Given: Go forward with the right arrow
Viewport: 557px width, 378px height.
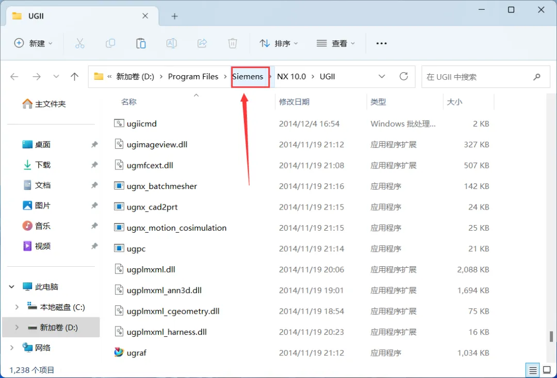Looking at the screenshot, I should coord(37,77).
